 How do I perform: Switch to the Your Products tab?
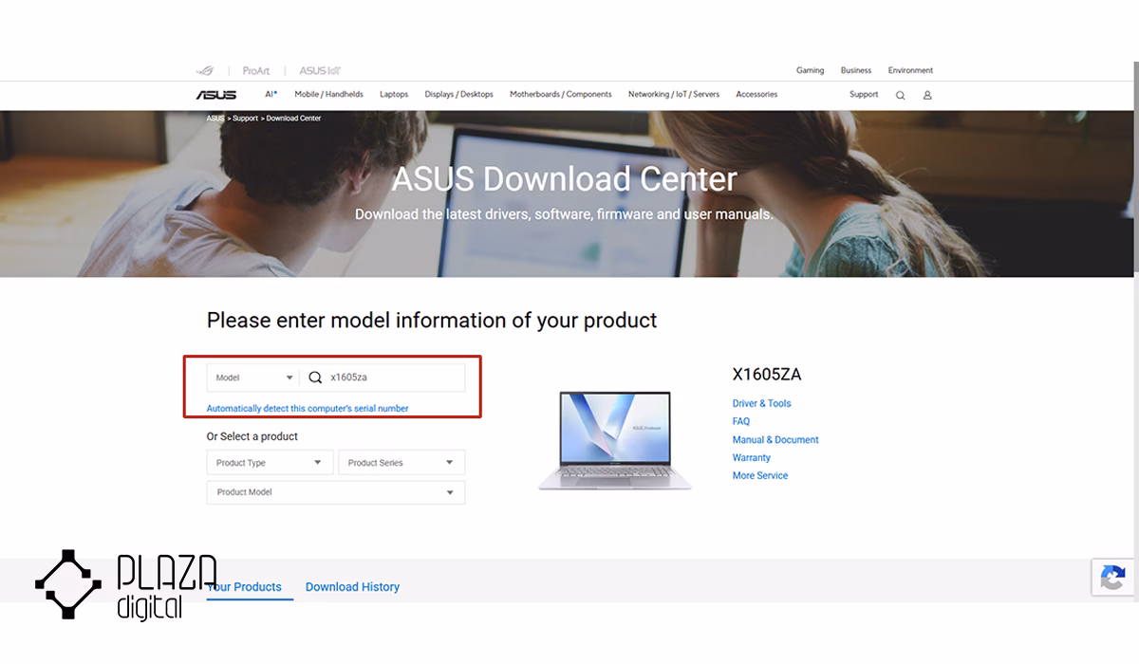244,587
